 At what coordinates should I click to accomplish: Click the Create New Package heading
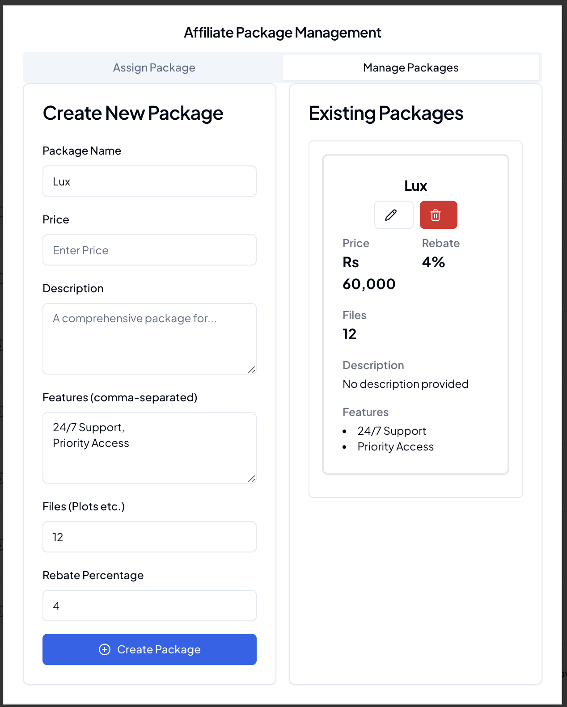click(133, 114)
